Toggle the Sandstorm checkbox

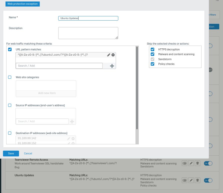pyautogui.click(x=152, y=59)
